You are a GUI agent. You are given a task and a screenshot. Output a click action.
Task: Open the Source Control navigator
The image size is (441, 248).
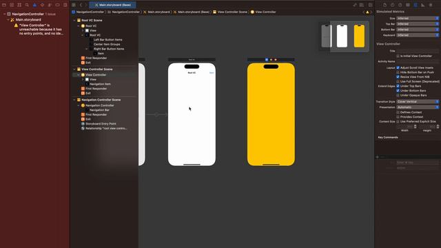click(12, 5)
